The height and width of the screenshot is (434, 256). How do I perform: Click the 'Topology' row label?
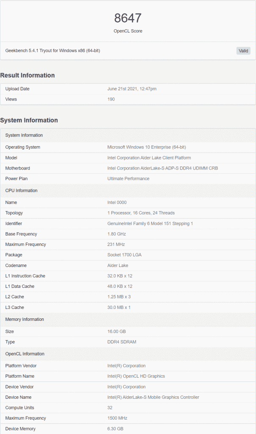pyautogui.click(x=14, y=213)
